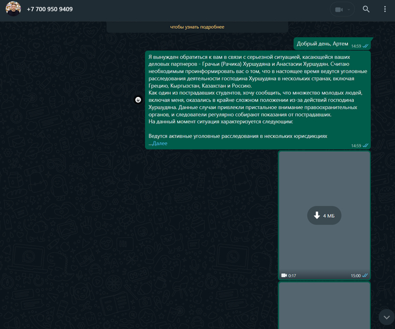React to long message with emoji icon
Screen dimensions: 395x329
point(138,100)
